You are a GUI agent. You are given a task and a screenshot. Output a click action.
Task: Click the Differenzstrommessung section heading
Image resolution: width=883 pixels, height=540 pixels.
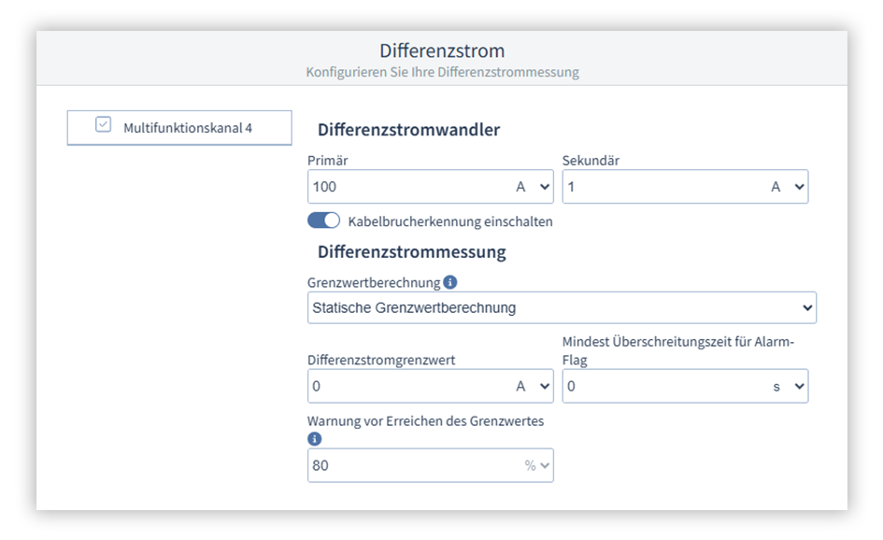[411, 251]
